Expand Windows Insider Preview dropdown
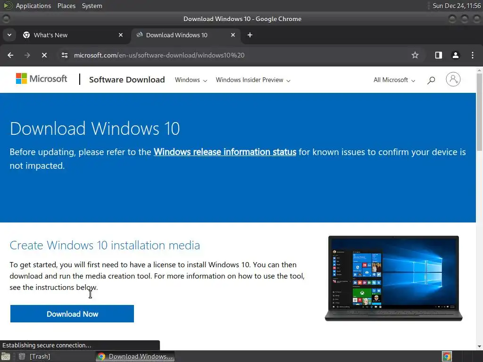Viewport: 483px width, 362px height. 253,80
